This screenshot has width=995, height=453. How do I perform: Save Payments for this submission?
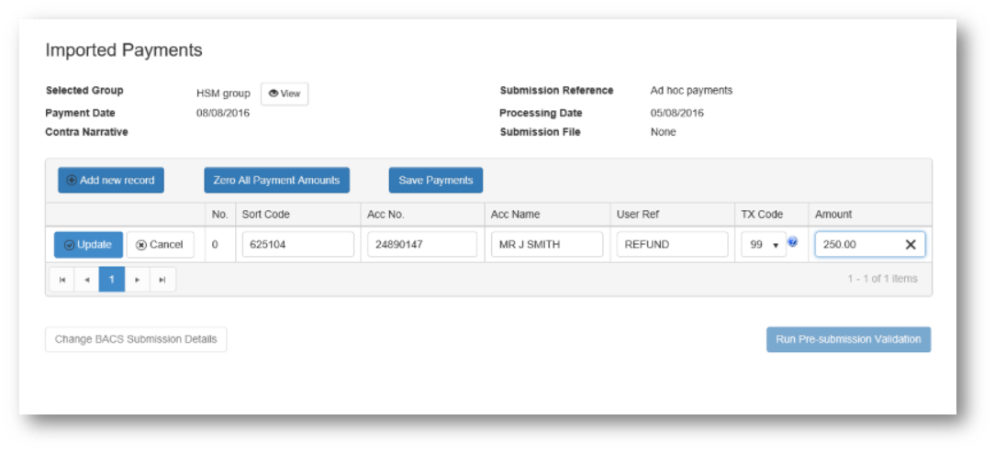[436, 181]
